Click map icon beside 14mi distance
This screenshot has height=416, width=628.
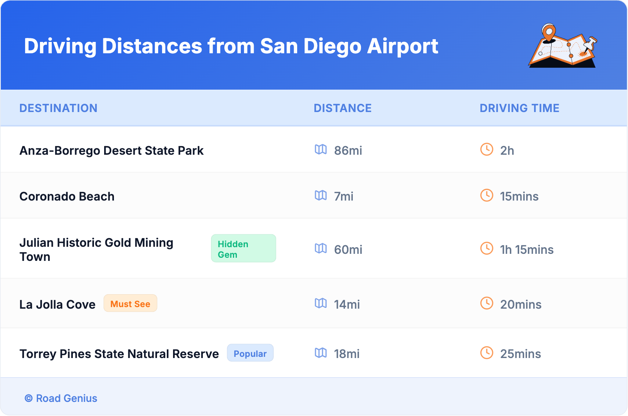point(321,304)
